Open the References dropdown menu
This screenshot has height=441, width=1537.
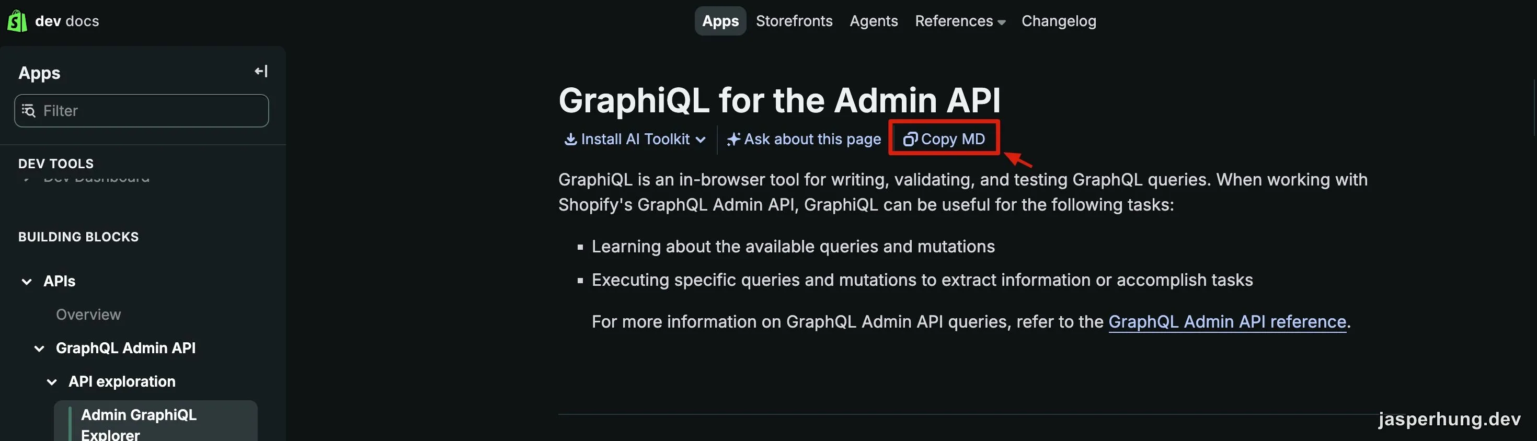coord(960,21)
